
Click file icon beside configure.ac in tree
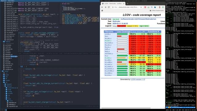pos(4,69)
